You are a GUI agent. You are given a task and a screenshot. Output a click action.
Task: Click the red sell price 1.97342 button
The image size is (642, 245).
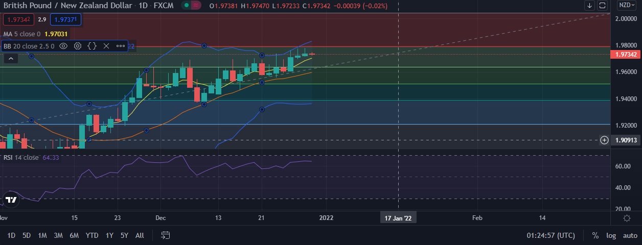tap(18, 19)
